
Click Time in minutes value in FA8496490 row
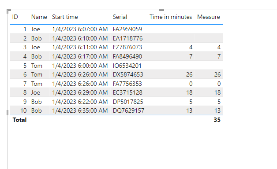pyautogui.click(x=191, y=56)
